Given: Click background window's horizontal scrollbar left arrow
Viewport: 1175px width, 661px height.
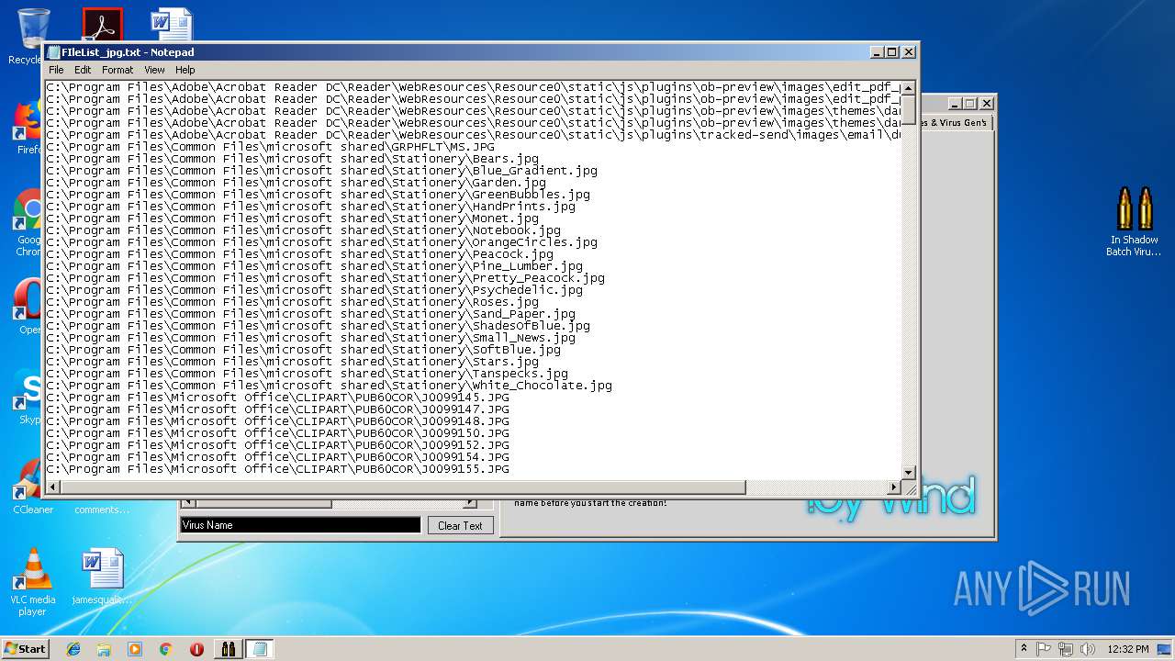Looking at the screenshot, I should (188, 503).
